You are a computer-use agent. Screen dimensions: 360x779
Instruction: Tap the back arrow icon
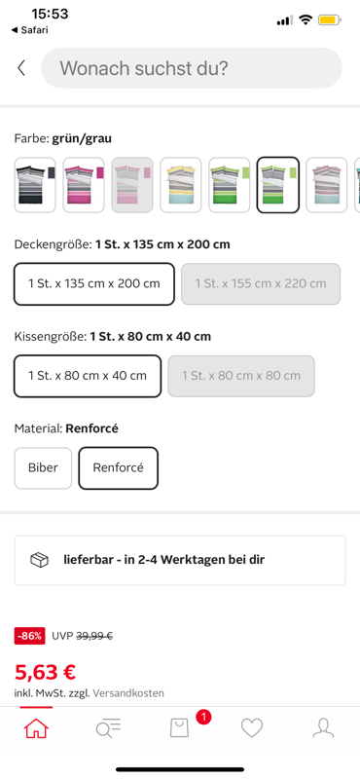click(x=20, y=68)
